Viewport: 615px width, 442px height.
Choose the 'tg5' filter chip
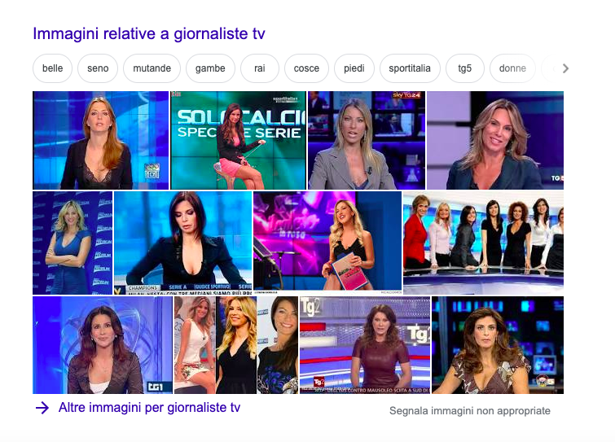click(x=465, y=68)
